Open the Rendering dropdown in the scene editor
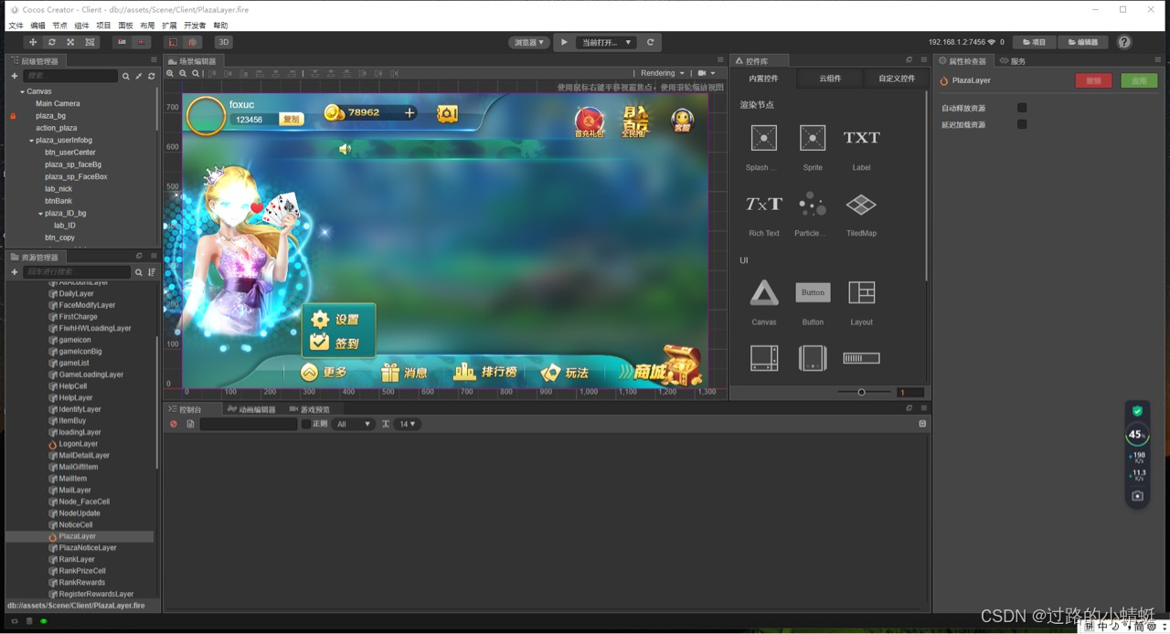This screenshot has width=1170, height=634. click(661, 73)
